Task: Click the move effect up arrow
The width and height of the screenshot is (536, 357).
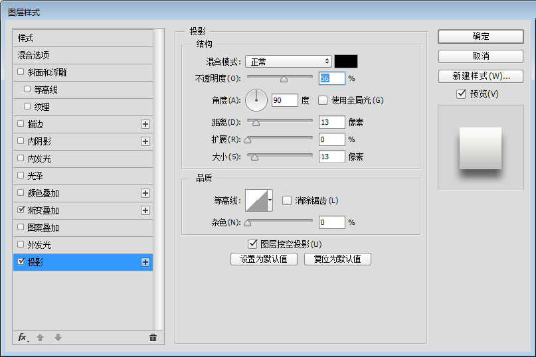Action: 40,338
